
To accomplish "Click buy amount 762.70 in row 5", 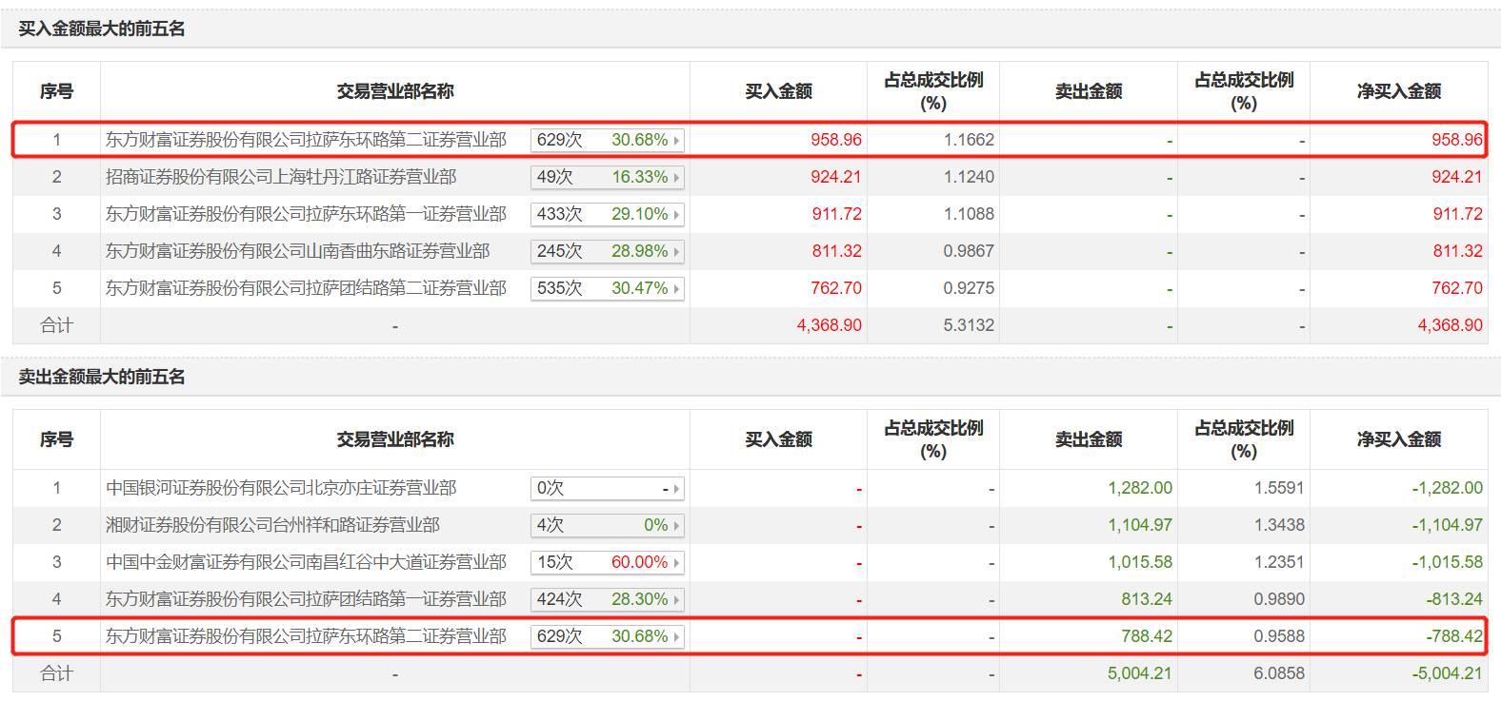I will tap(836, 288).
